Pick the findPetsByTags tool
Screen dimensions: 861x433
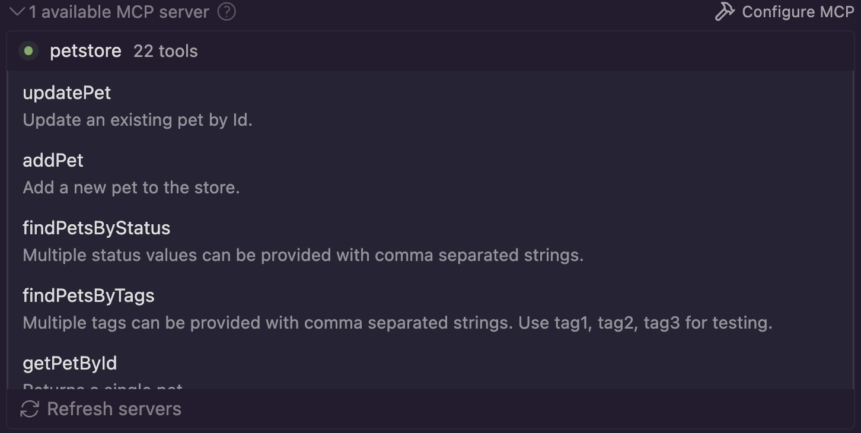coord(88,296)
